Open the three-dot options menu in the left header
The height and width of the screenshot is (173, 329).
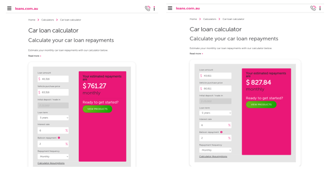tap(154, 8)
